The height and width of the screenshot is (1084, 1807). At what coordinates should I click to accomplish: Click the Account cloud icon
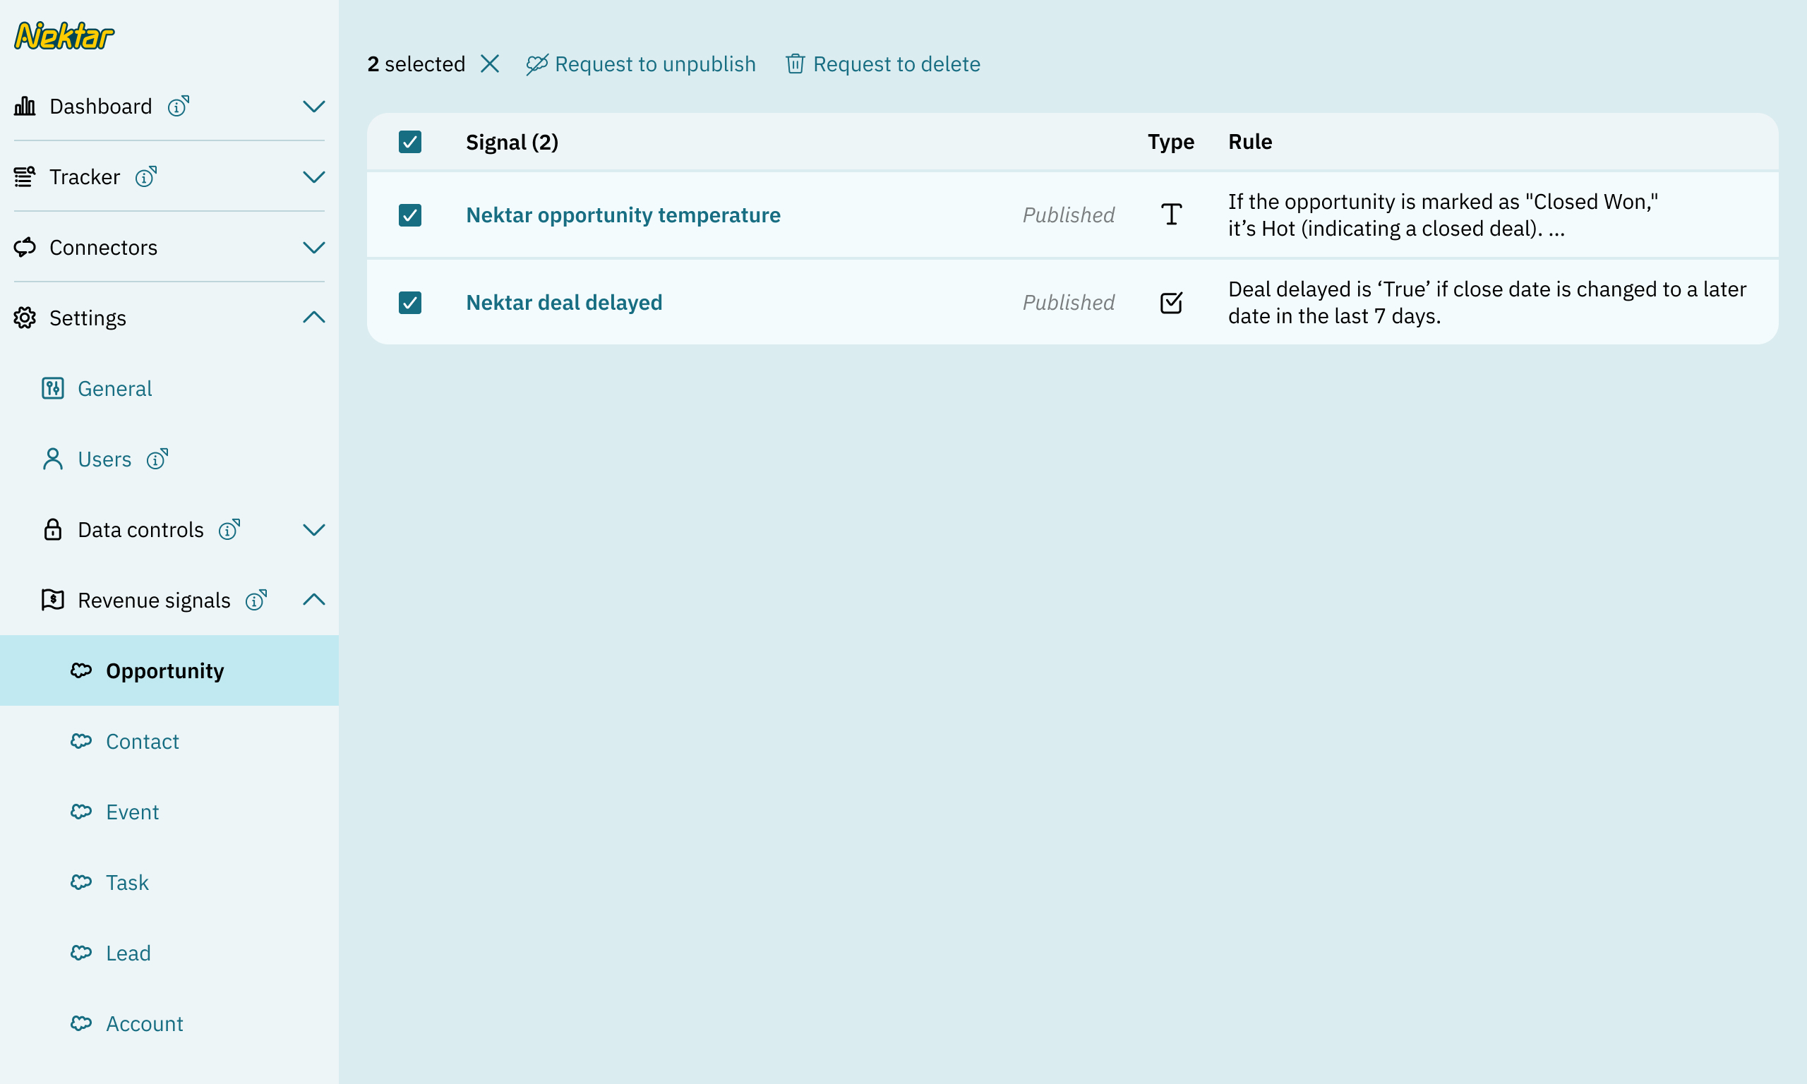[x=81, y=1023]
